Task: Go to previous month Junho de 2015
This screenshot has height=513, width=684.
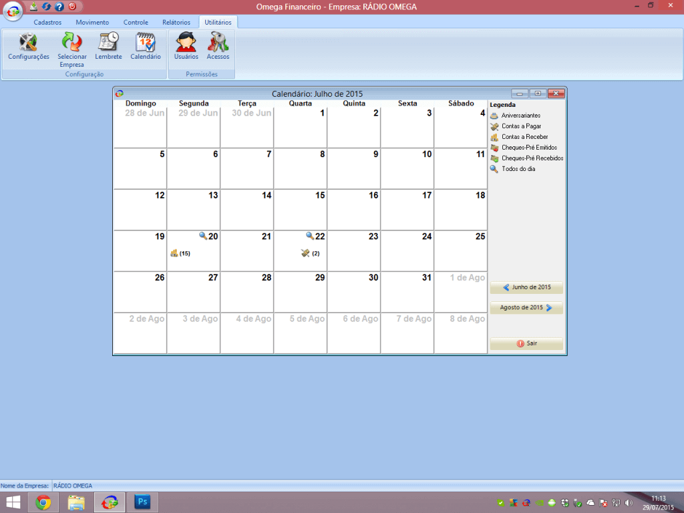Action: (526, 287)
